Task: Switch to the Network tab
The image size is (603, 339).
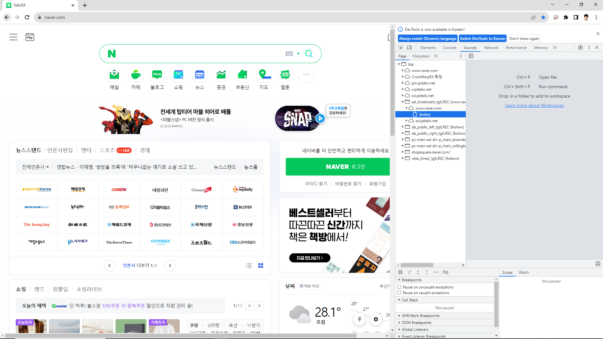Action: tap(491, 48)
